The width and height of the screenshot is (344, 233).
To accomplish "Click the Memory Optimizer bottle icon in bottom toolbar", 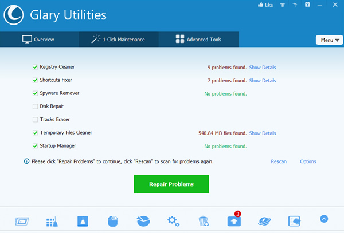I will pyautogui.click(x=83, y=221).
